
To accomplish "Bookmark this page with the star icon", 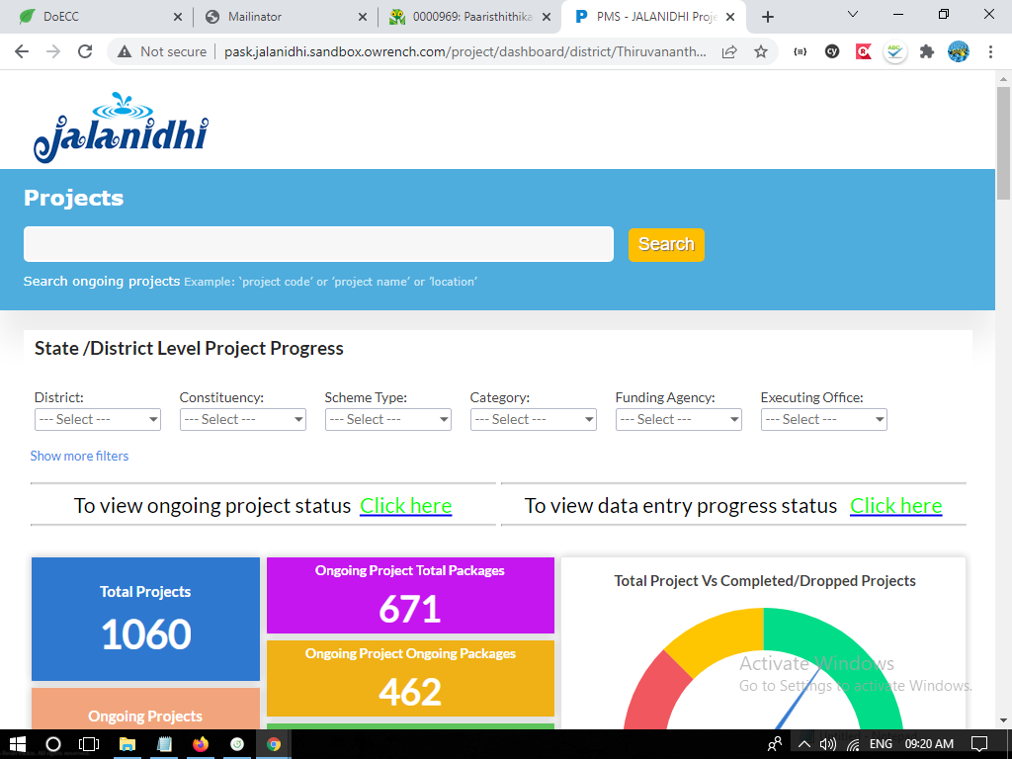I will point(761,51).
